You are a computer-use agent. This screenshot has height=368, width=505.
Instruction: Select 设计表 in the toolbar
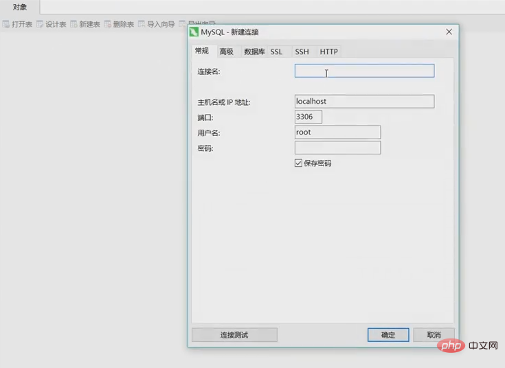click(52, 24)
